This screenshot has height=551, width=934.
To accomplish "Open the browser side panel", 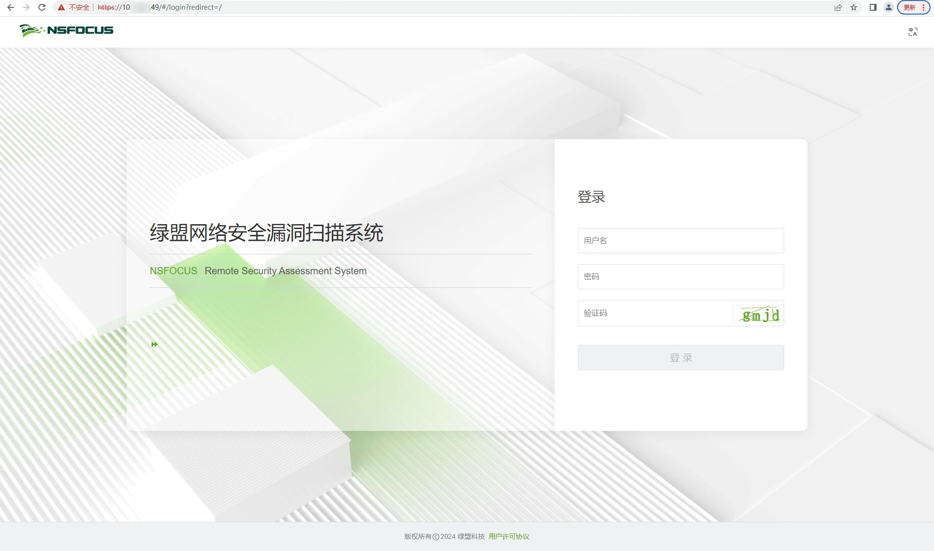I will tap(873, 7).
